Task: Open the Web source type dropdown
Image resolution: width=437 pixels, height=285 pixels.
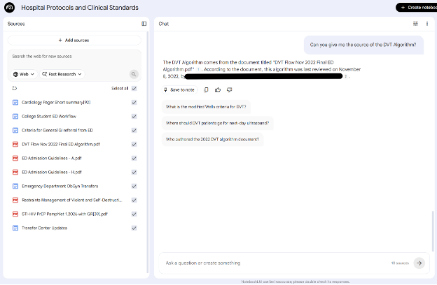Action: [x=24, y=74]
